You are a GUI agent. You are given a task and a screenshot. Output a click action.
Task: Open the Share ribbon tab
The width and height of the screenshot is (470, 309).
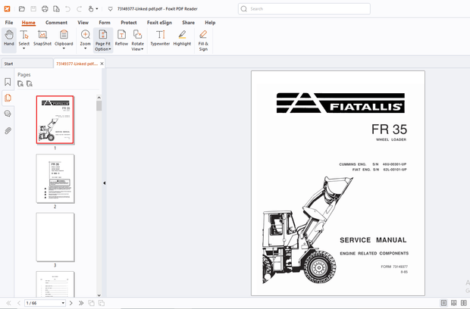(188, 23)
